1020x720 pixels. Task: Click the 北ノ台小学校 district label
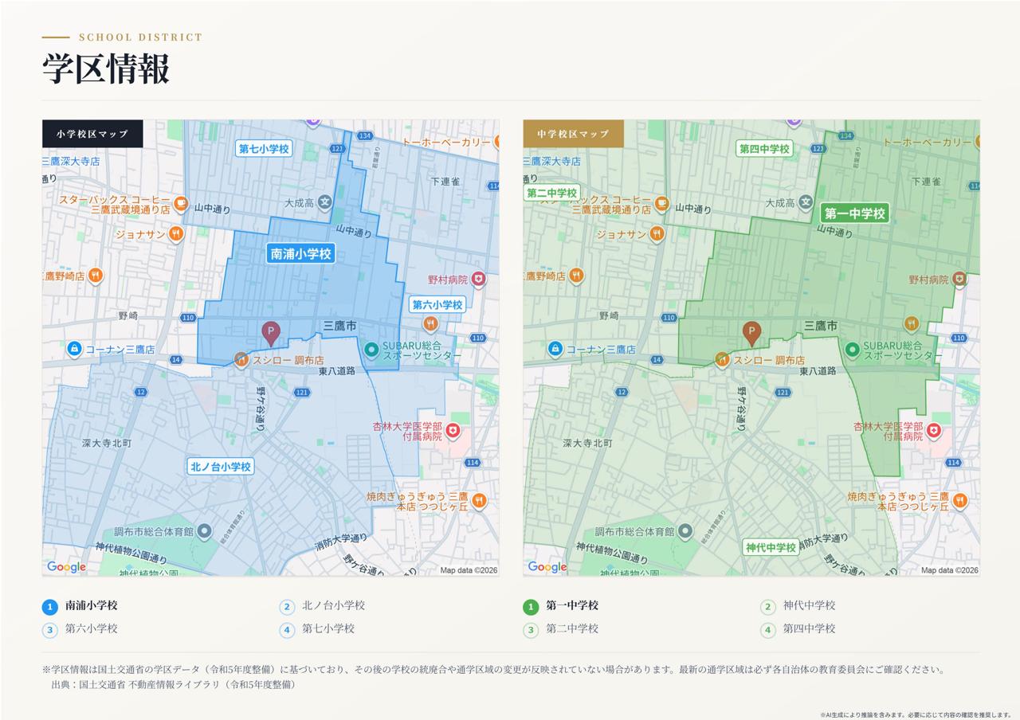coord(221,466)
